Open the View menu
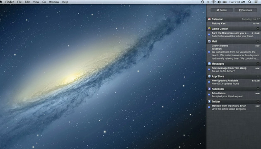 [x=36, y=2]
